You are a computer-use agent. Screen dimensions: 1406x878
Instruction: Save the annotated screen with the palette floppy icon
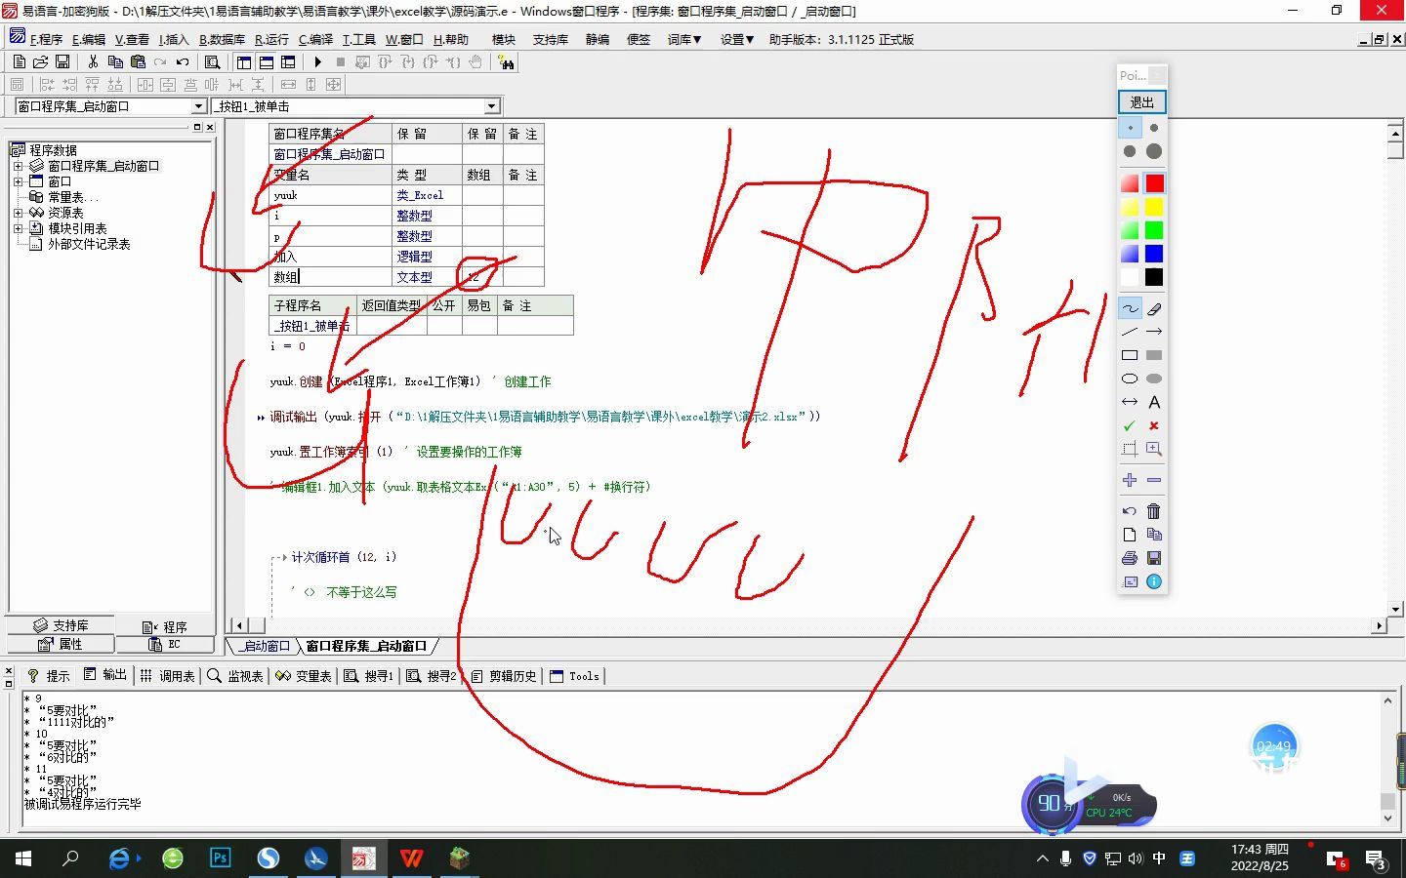[1154, 558]
